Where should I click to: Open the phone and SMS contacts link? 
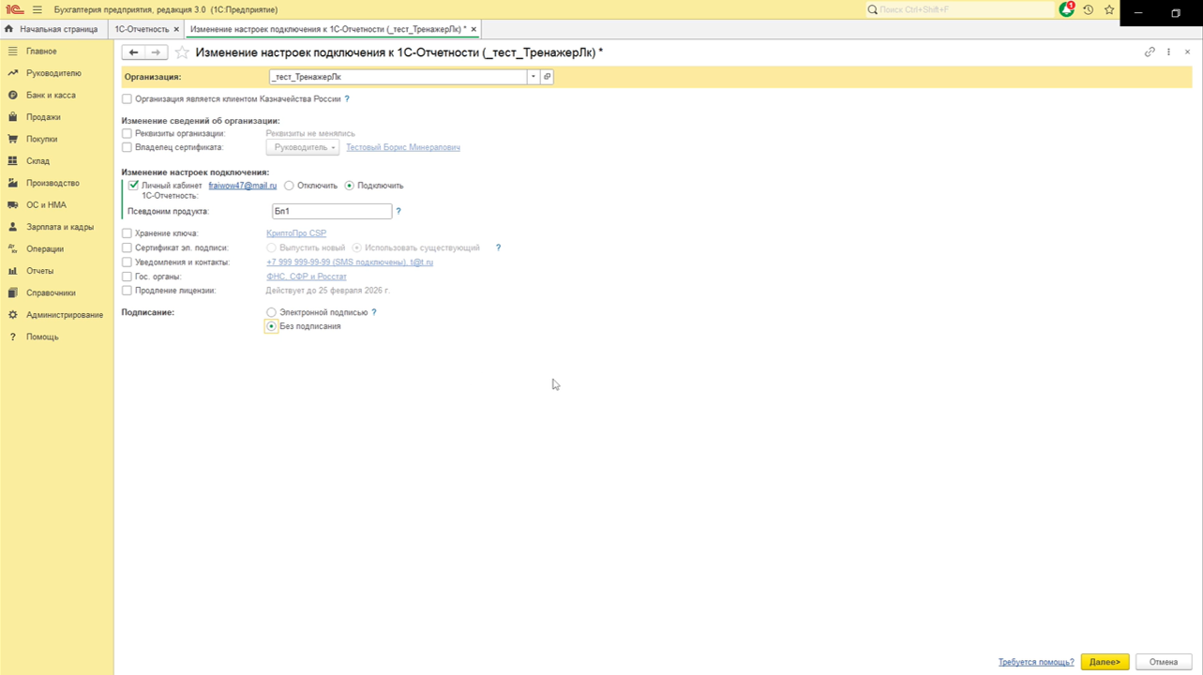(x=350, y=262)
